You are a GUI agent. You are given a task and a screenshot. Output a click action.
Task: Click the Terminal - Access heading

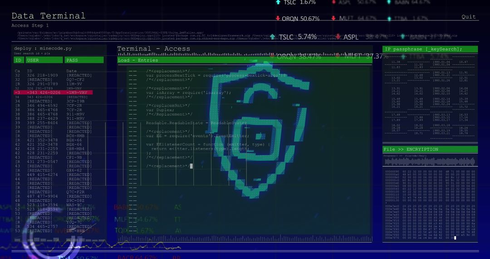(153, 49)
